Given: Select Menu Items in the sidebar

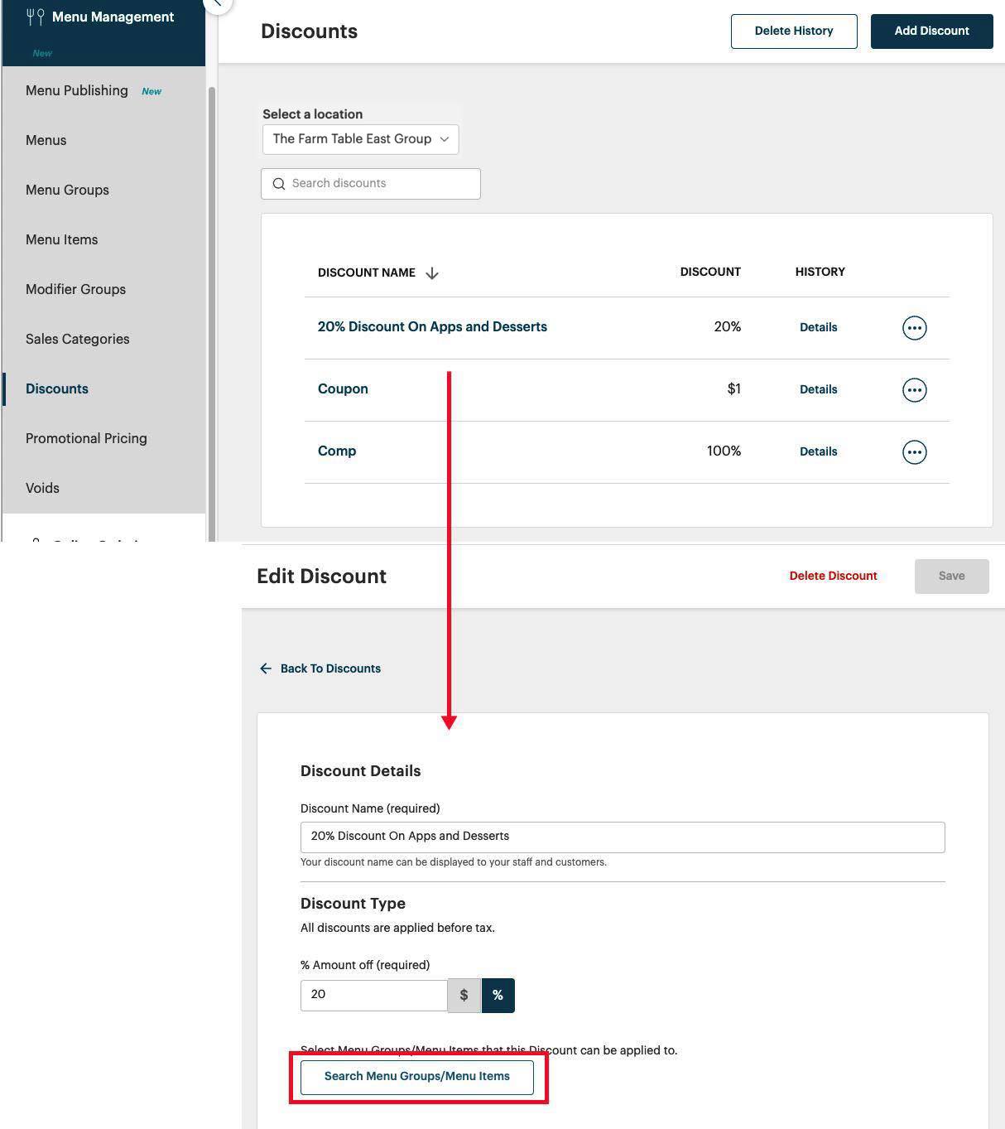Looking at the screenshot, I should coord(61,239).
